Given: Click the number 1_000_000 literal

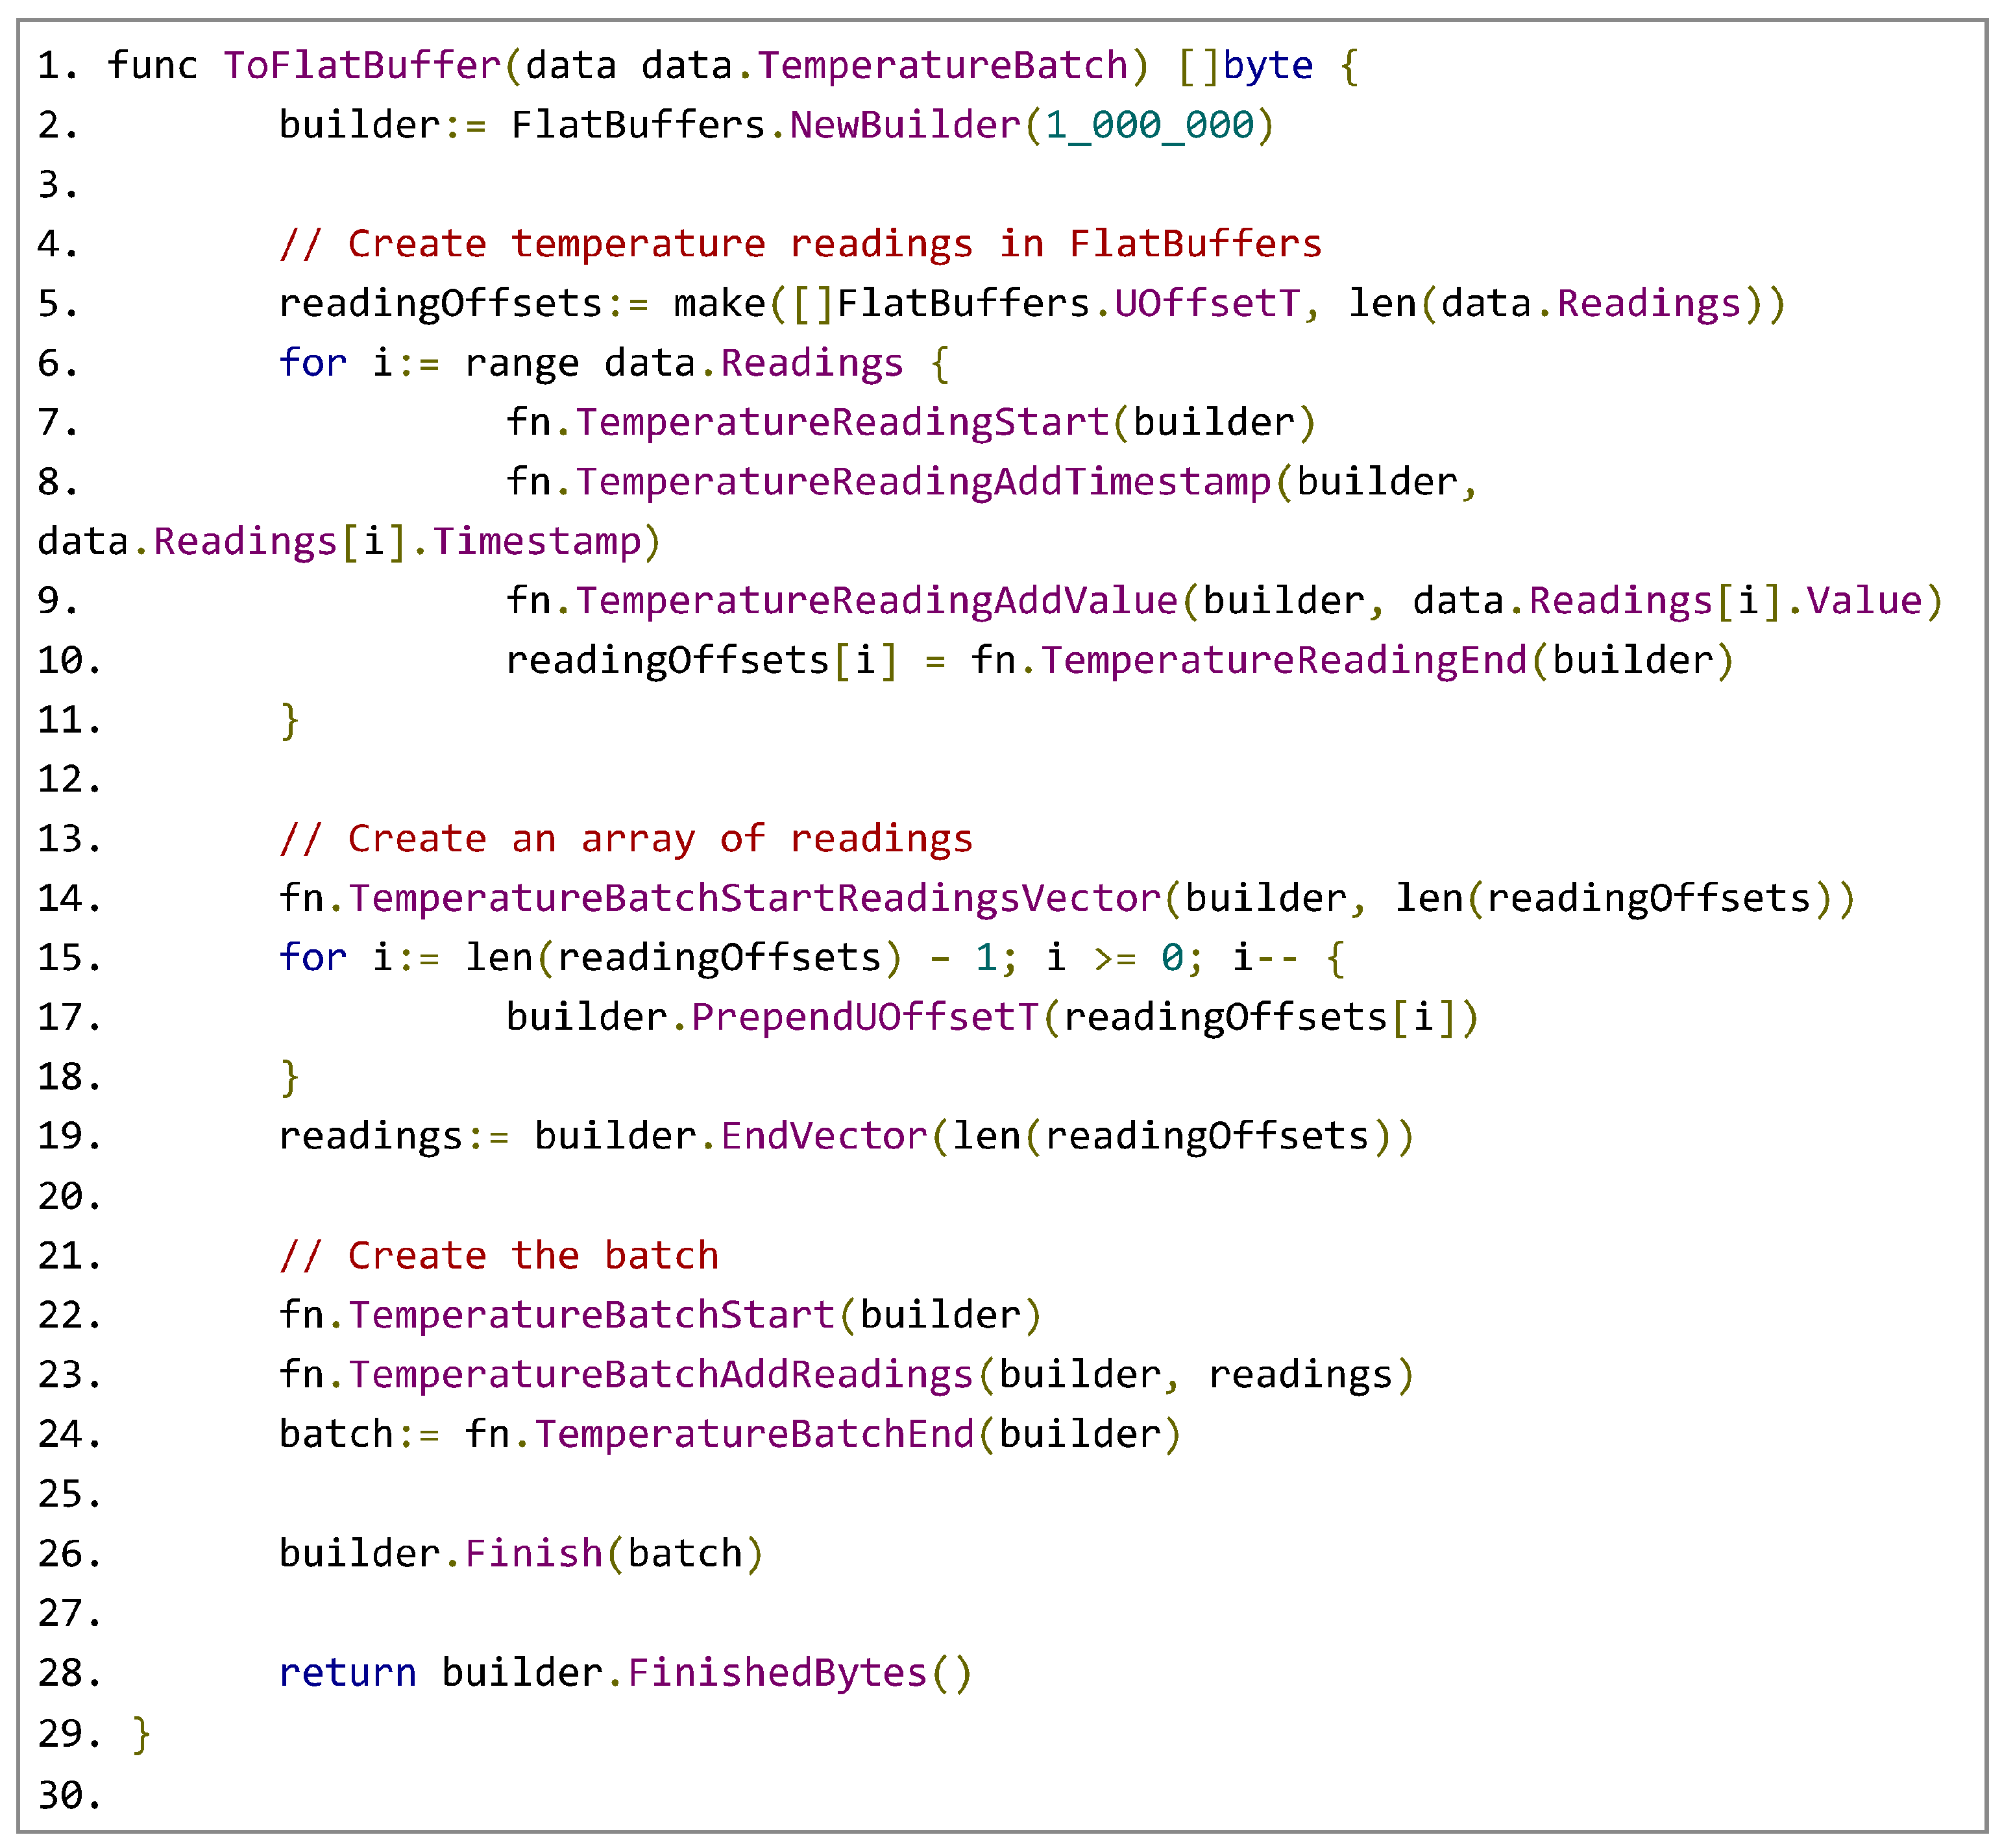Looking at the screenshot, I should [1149, 126].
